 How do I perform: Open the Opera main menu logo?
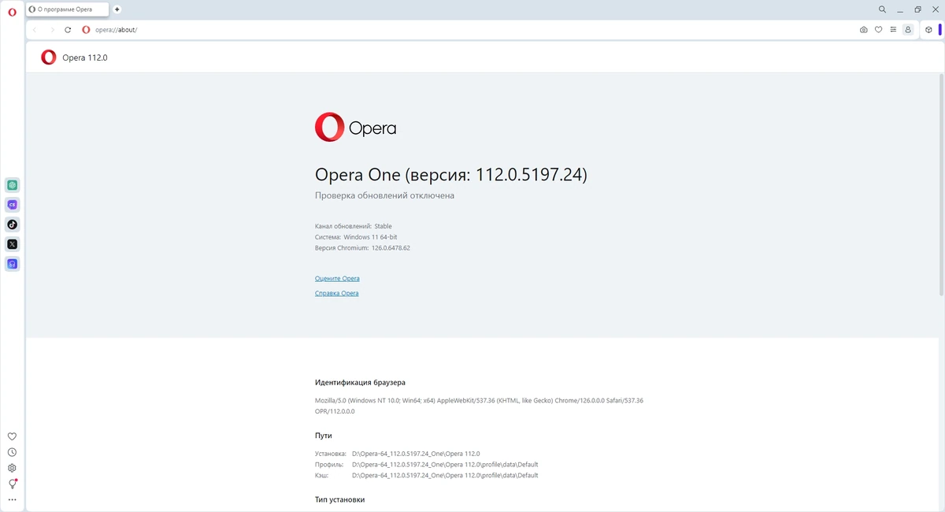click(12, 12)
